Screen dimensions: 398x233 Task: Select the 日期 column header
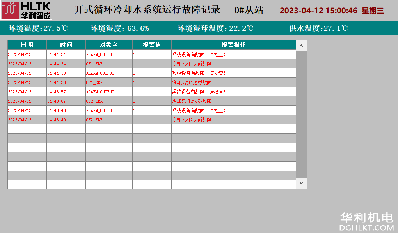tap(27, 45)
